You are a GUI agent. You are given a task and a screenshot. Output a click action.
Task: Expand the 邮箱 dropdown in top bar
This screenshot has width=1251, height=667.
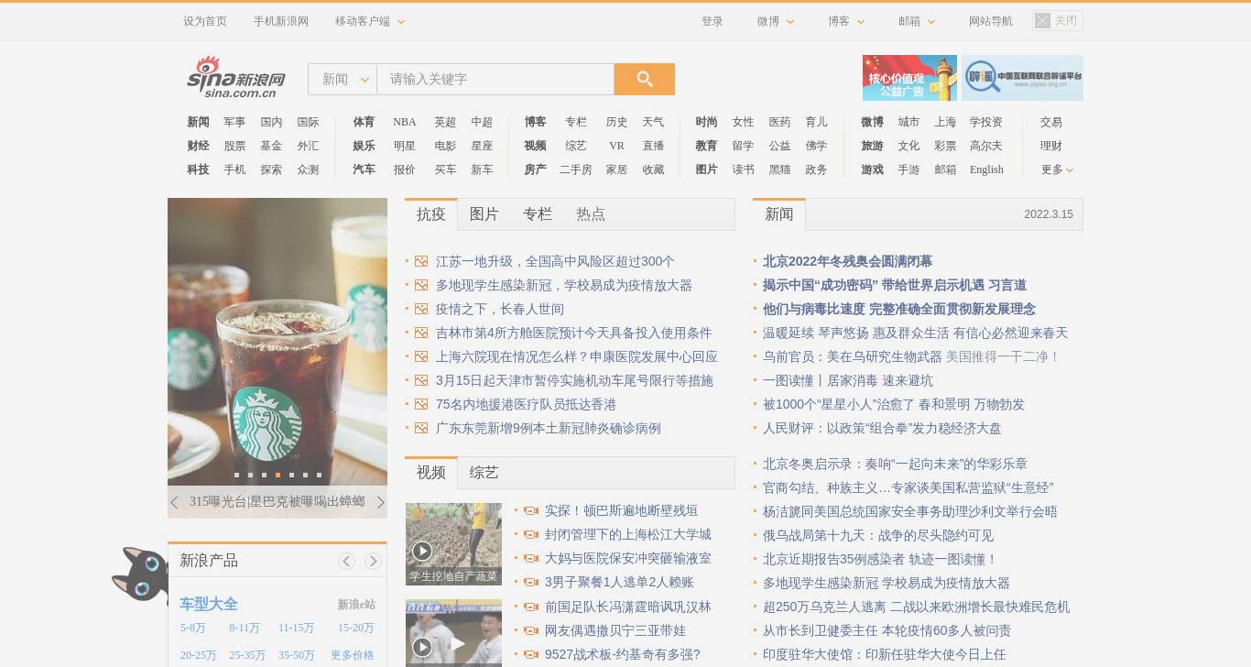point(916,21)
